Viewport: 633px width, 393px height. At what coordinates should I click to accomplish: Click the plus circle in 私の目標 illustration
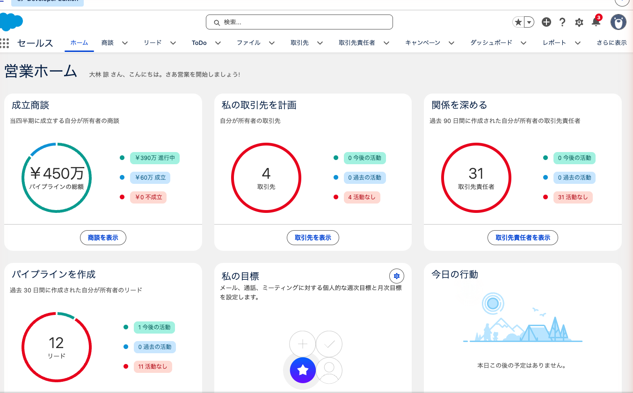click(x=303, y=344)
